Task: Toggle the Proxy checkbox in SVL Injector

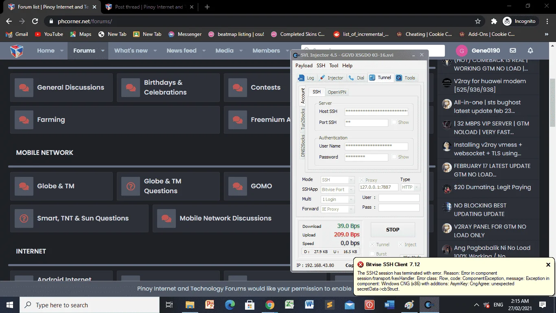Action: [362, 180]
